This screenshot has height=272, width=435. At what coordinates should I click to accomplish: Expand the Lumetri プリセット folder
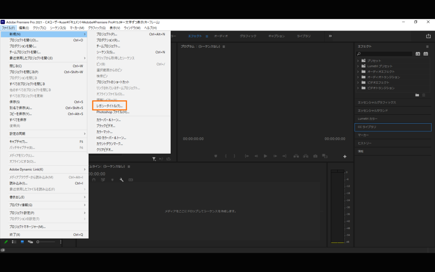(358, 66)
